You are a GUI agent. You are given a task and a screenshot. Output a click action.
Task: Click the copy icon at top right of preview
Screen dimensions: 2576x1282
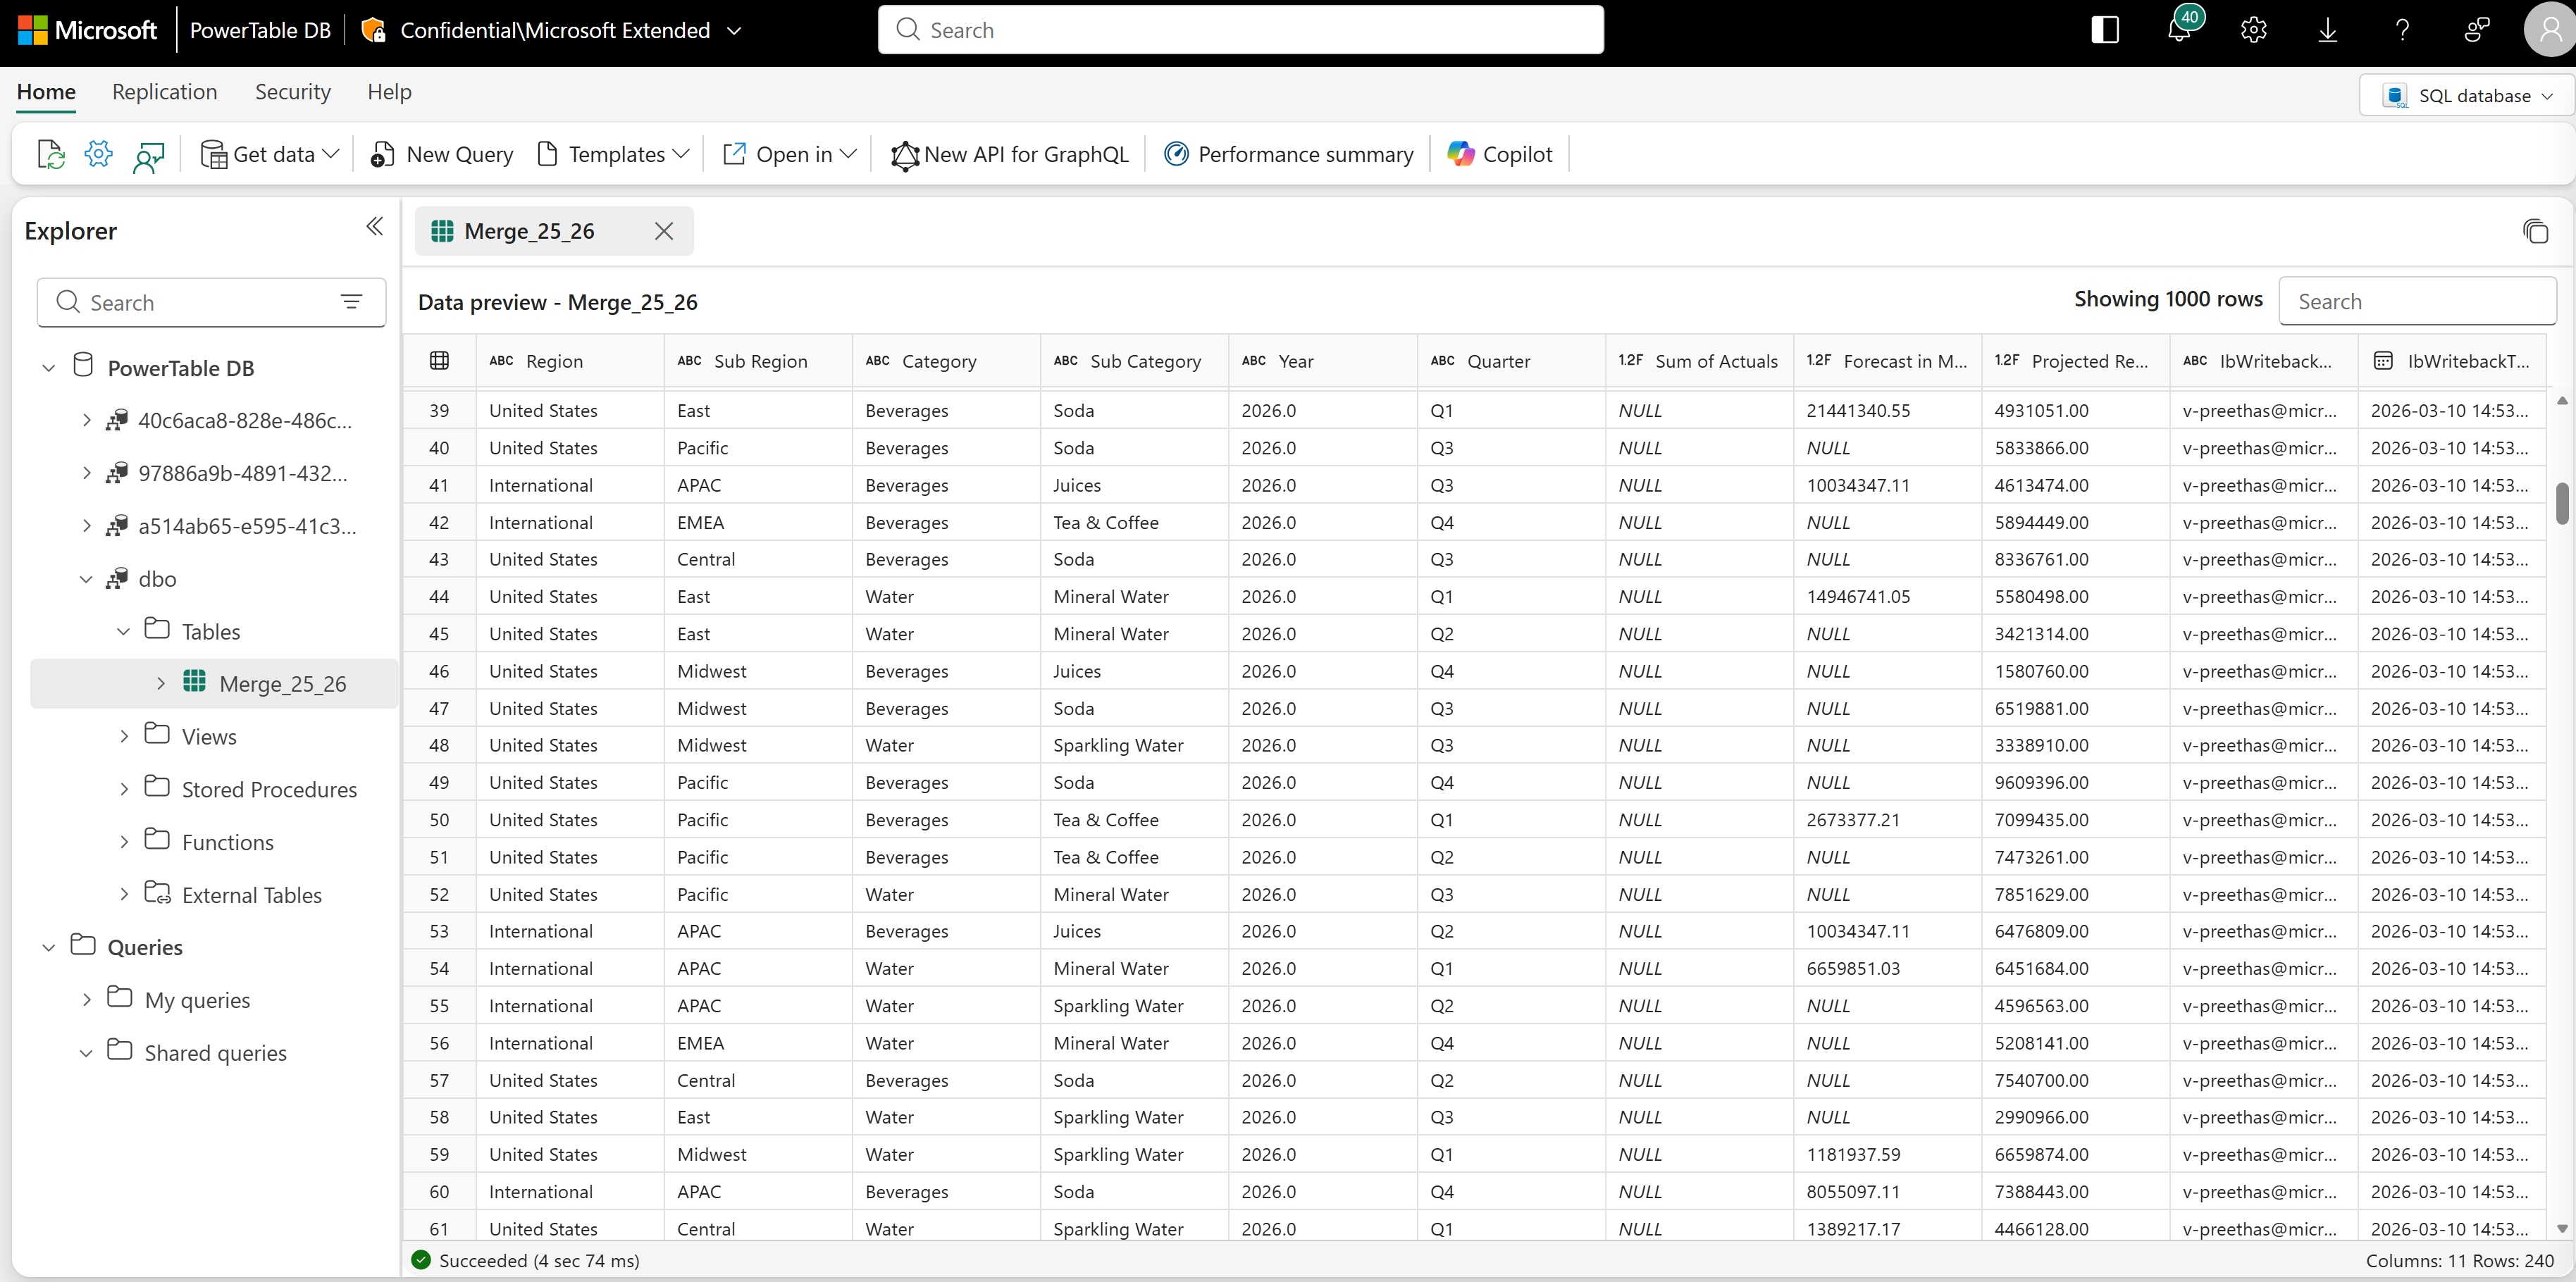[x=2535, y=232]
